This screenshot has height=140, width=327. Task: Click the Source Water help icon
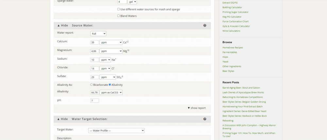pyautogui.click(x=205, y=25)
